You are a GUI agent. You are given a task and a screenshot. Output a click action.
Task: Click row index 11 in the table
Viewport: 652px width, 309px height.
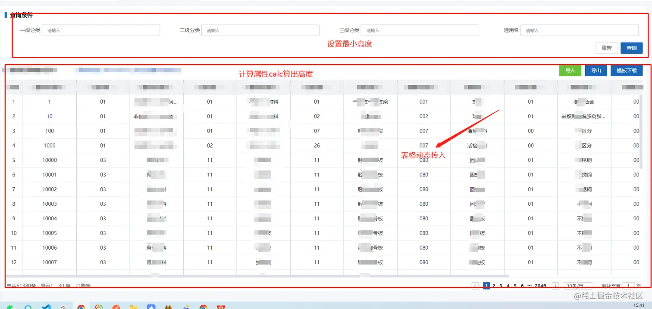(x=14, y=248)
